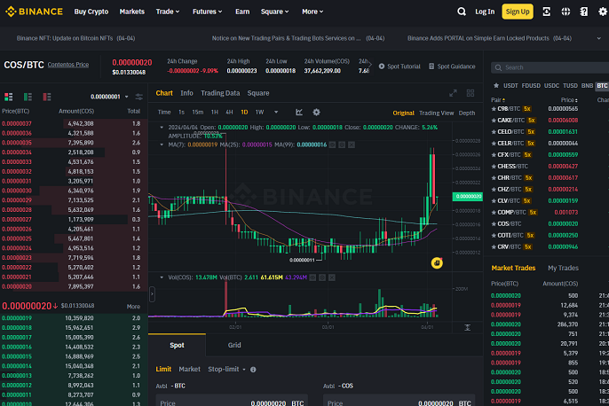Show sell orders only order book view
This screenshot has height=406, width=609.
pos(46,97)
